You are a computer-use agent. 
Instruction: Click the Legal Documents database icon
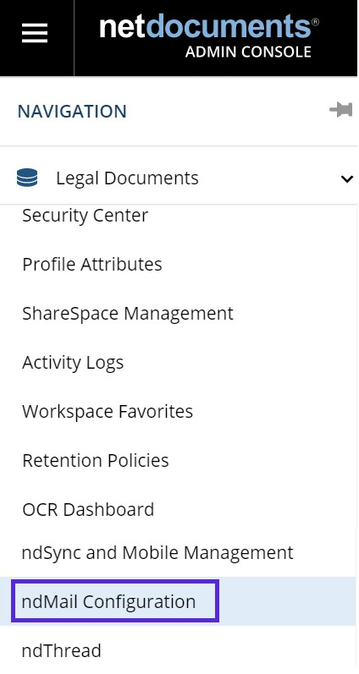(27, 178)
